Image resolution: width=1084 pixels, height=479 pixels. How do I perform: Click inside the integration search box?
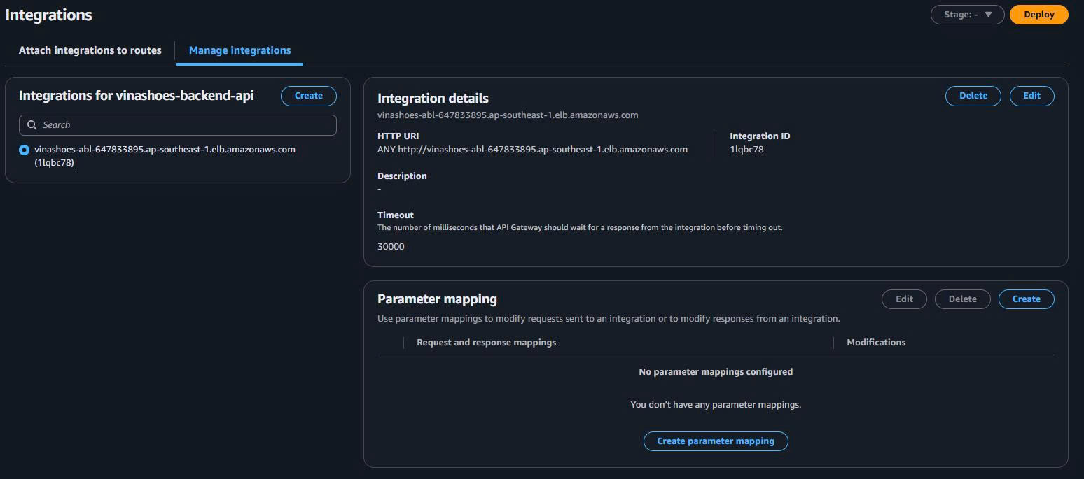177,124
